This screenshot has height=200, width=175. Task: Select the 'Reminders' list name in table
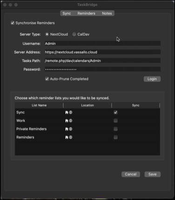[25, 137]
